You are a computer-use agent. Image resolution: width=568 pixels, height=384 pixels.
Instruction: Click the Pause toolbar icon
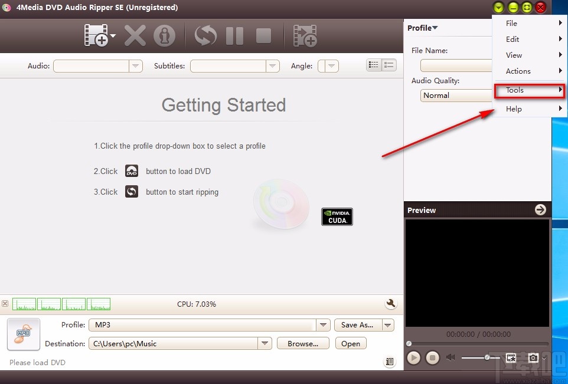coord(234,35)
